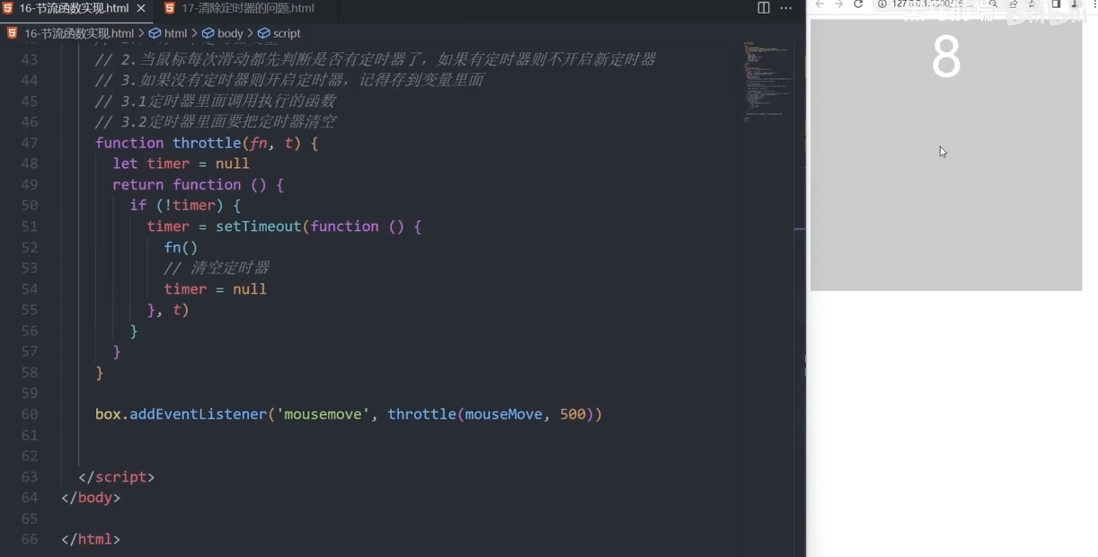Click the '}, t)' code on line 55

tap(168, 310)
